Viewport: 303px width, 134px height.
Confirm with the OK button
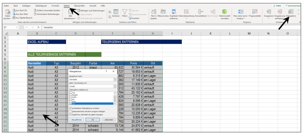point(93,120)
